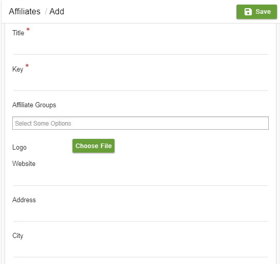Image resolution: width=280 pixels, height=264 pixels.
Task: Open the Affiliate Groups options selector
Action: click(x=141, y=123)
